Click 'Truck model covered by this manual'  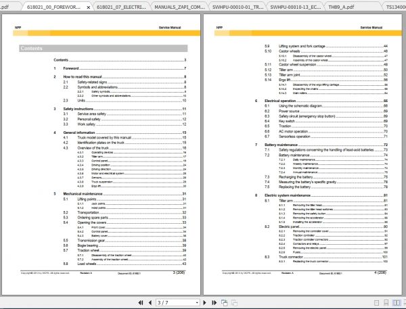125,138
